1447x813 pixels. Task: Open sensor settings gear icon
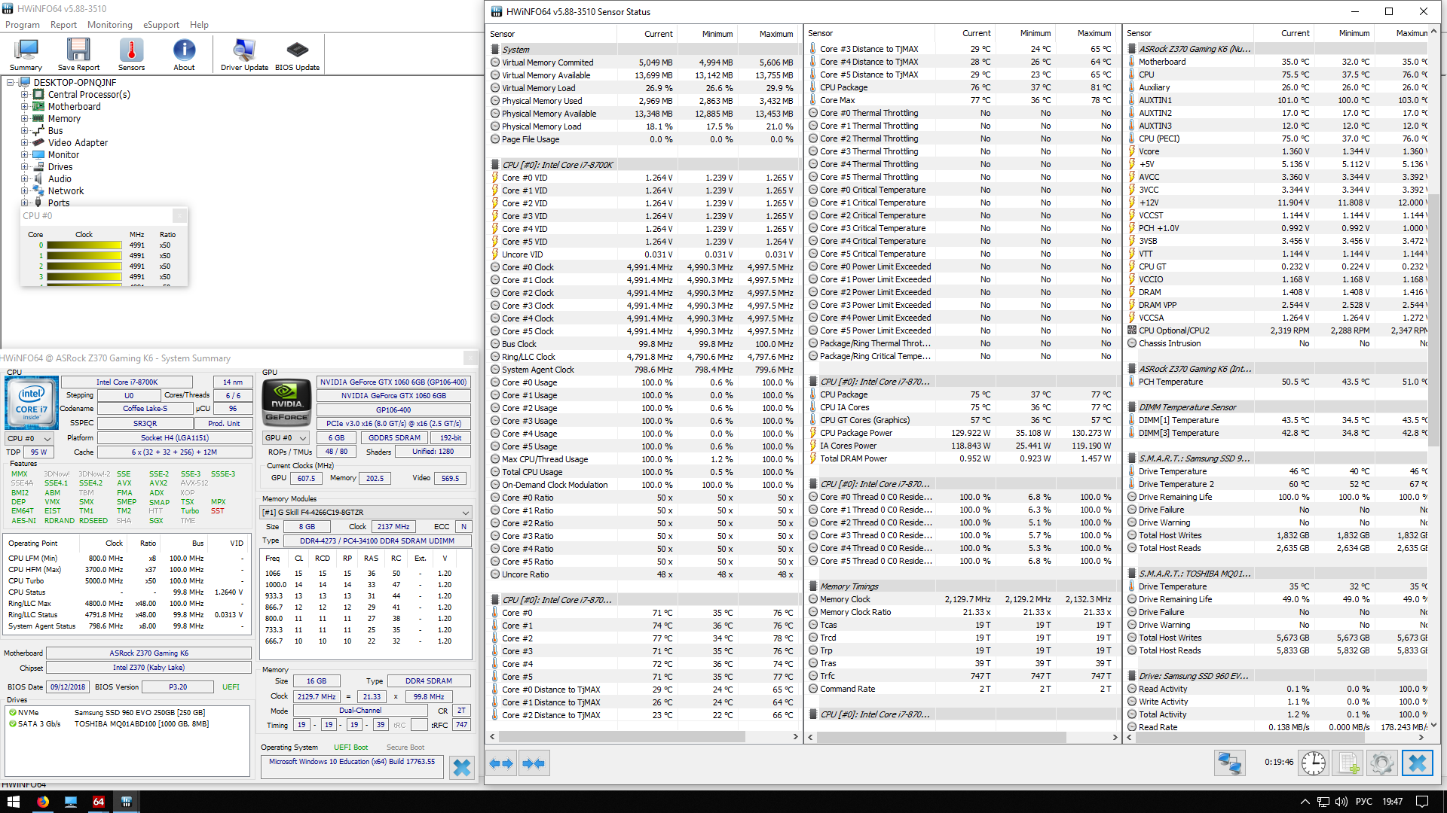tap(1381, 763)
